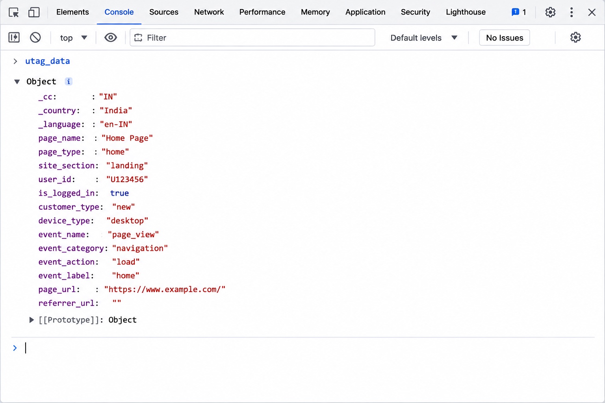Switch to the Elements tab
605x403 pixels.
(72, 12)
